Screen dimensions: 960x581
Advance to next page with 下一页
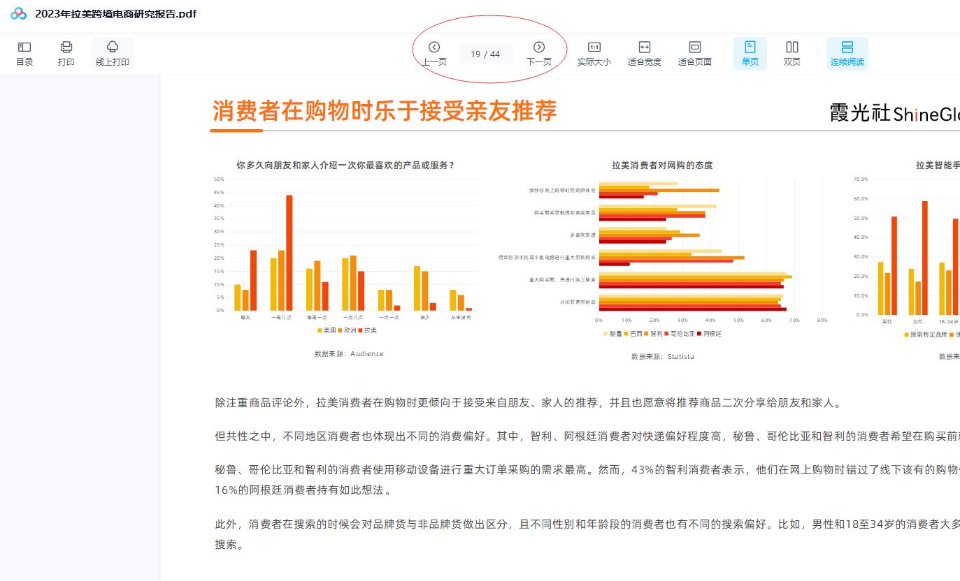tap(538, 53)
